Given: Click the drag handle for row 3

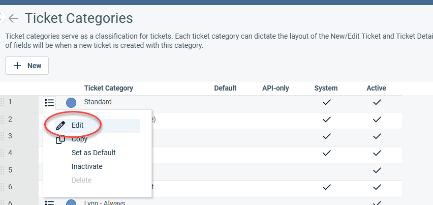Looking at the screenshot, I should click(x=3, y=136).
